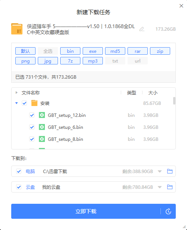This screenshot has height=230, width=187.
Task: Expand all via 文件名称 header arrow
Action: (x=16, y=93)
